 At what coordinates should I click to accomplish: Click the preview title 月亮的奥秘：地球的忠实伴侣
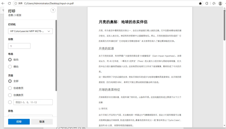pyautogui.click(x=123, y=22)
